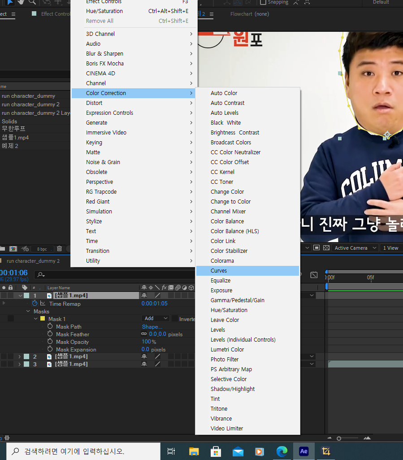This screenshot has width=403, height=460.
Task: Open the 1 View layout dropdown
Action: (391, 248)
